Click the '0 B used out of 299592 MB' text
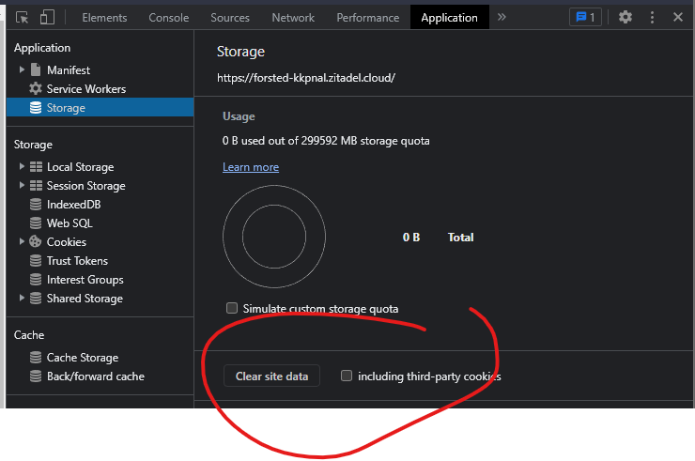The height and width of the screenshot is (461, 695). coord(326,141)
